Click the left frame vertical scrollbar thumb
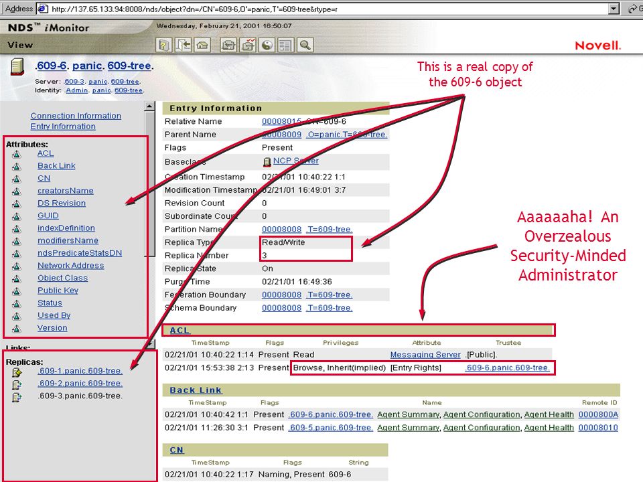The height and width of the screenshot is (482, 643). point(149,183)
